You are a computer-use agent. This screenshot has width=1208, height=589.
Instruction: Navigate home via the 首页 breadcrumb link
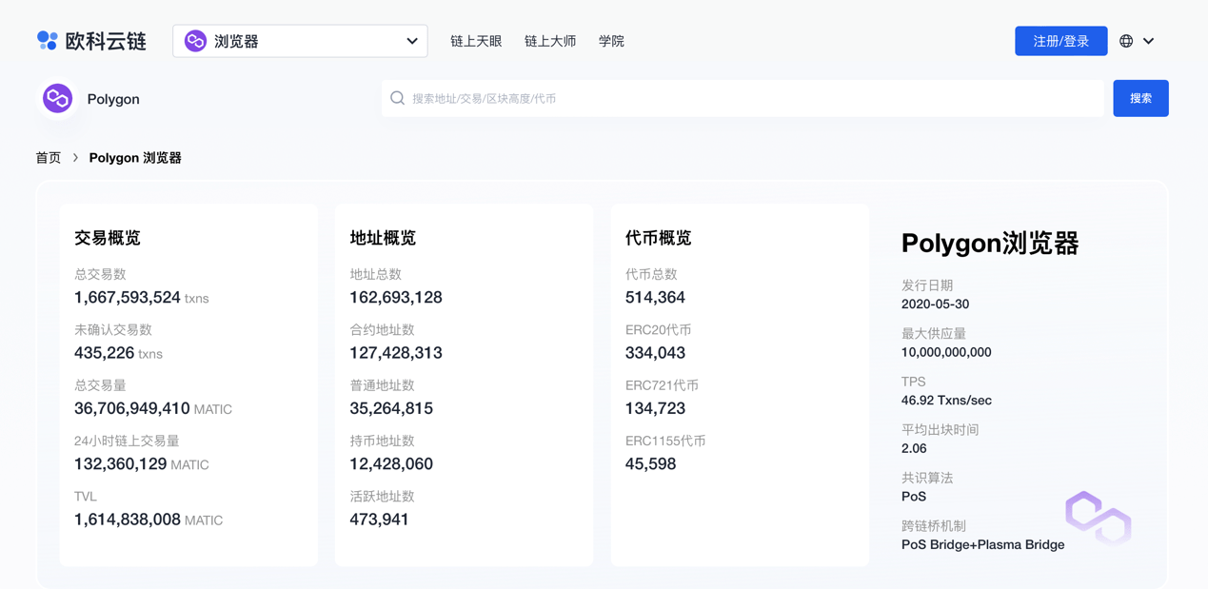(x=48, y=157)
